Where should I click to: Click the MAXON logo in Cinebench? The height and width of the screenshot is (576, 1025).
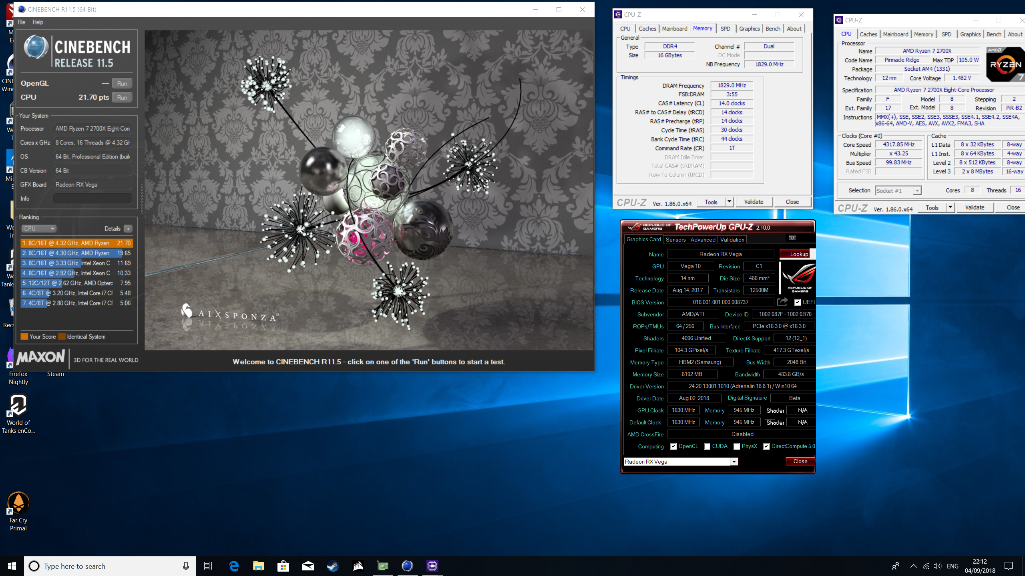point(40,357)
